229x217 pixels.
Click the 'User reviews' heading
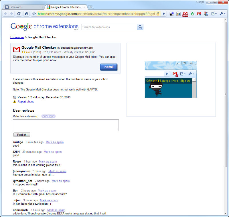(x=23, y=111)
